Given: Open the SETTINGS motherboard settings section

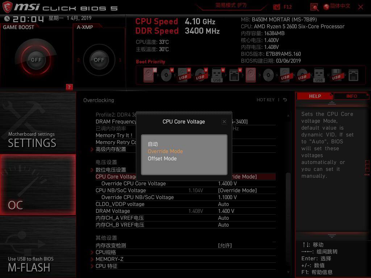Looking at the screenshot, I should tap(38, 122).
